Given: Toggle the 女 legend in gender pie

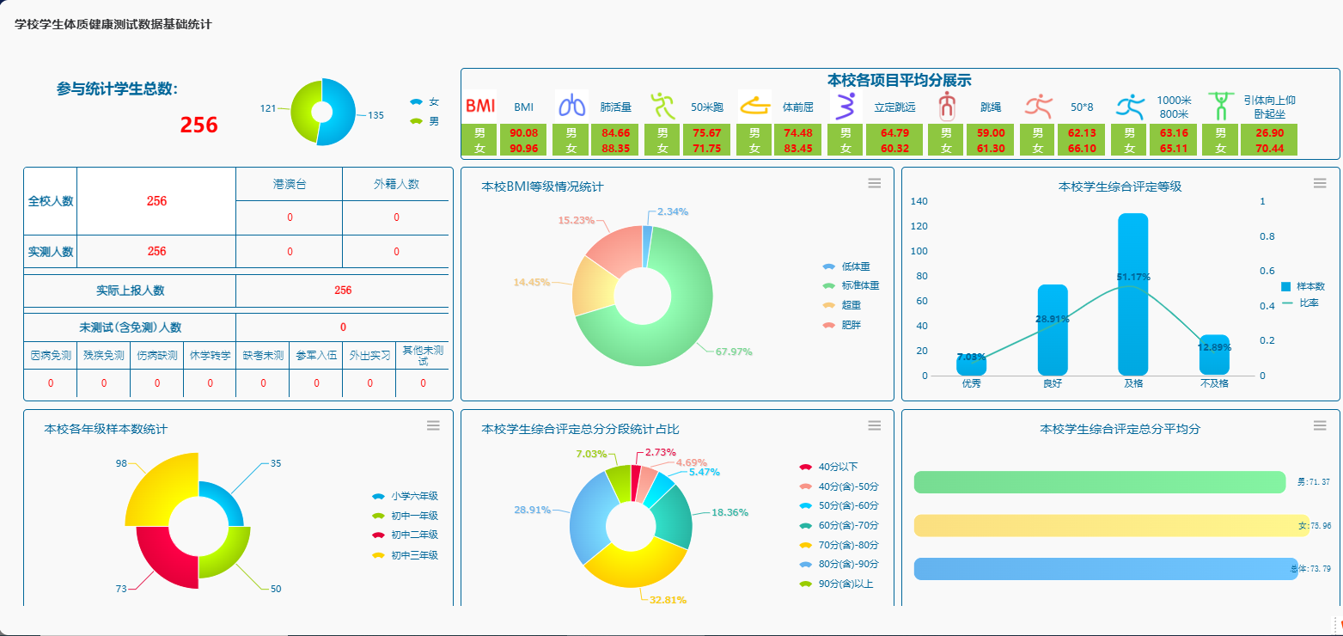Looking at the screenshot, I should (424, 101).
